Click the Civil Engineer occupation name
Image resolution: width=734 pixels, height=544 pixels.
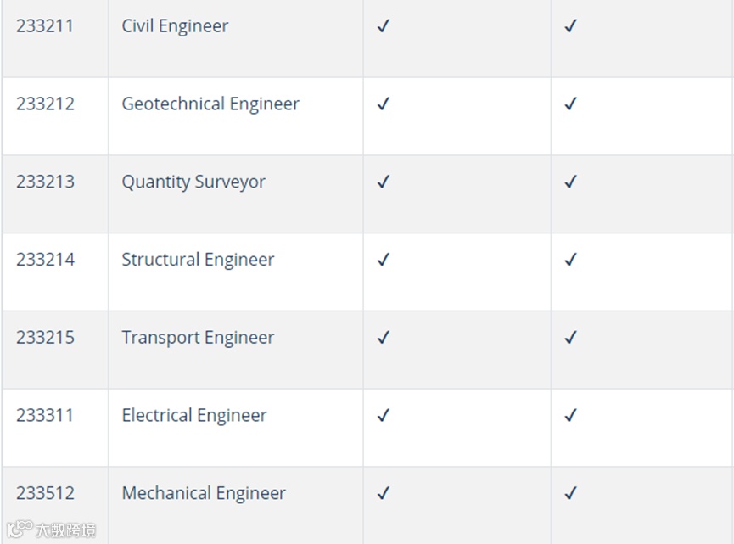(x=175, y=26)
